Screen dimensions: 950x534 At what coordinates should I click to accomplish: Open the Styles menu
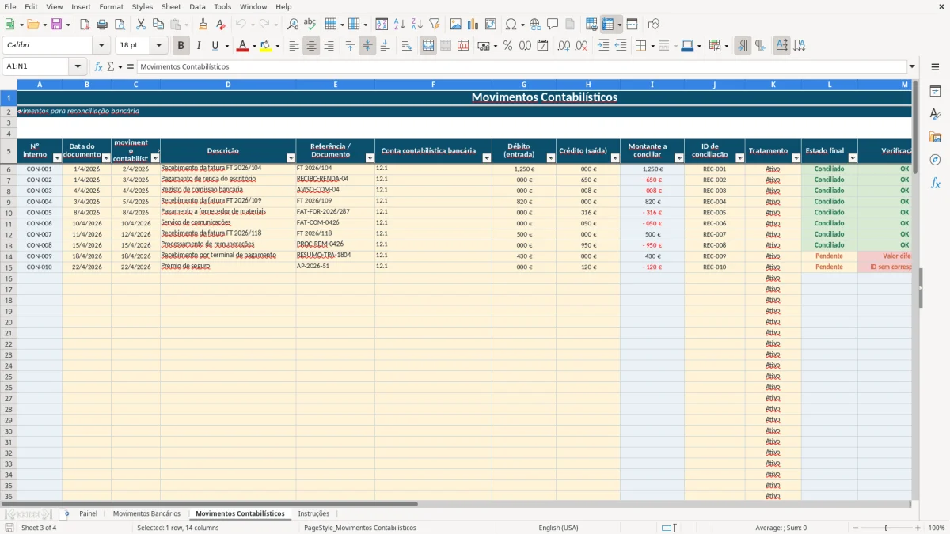click(x=142, y=6)
